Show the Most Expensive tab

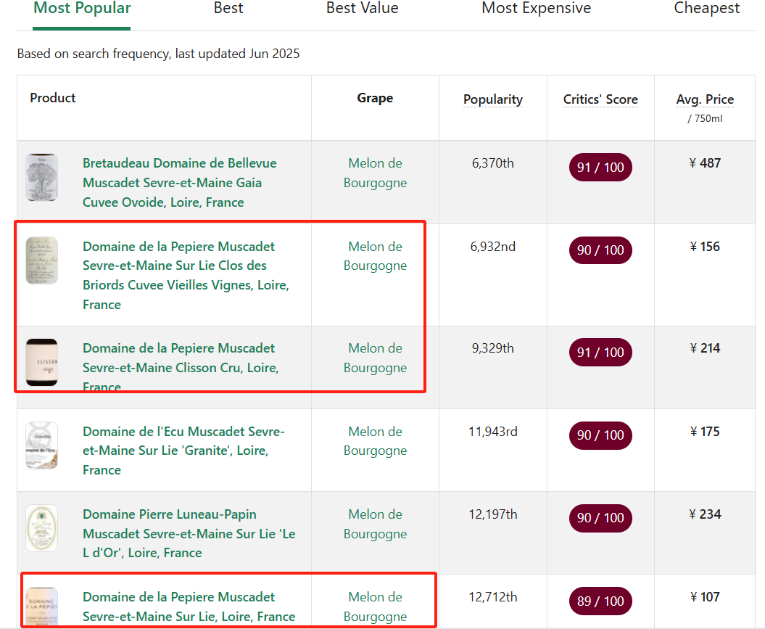pyautogui.click(x=536, y=9)
